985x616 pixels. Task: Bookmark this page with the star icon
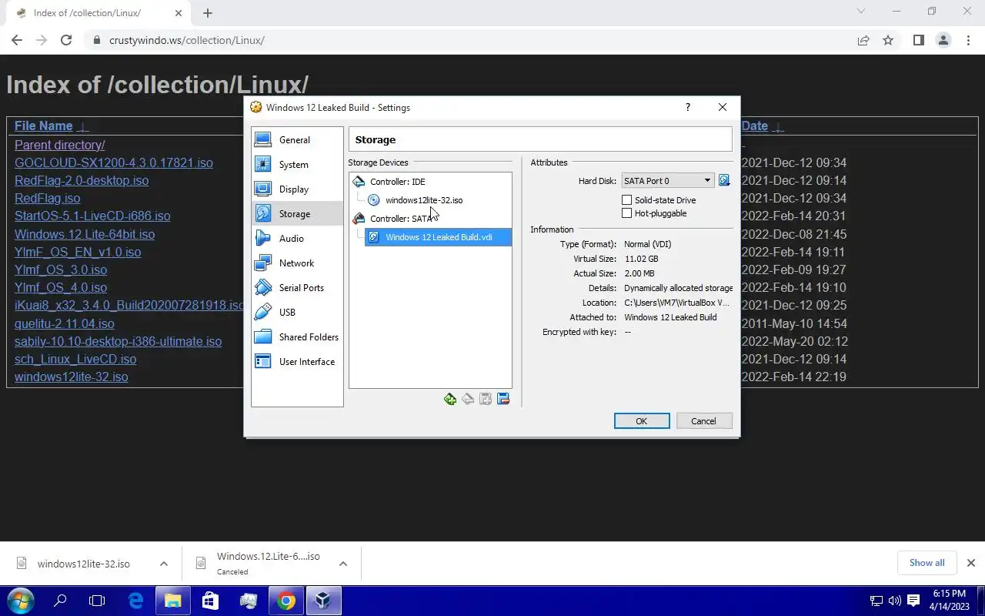(x=888, y=40)
